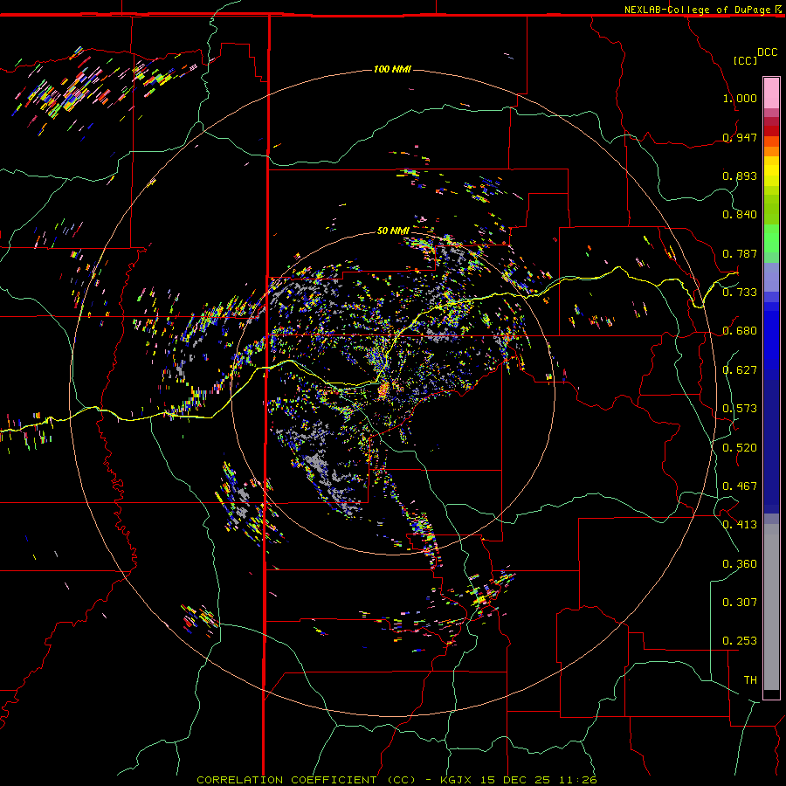Select the 0.787 scale value
This screenshot has height=786, width=786.
pos(740,253)
